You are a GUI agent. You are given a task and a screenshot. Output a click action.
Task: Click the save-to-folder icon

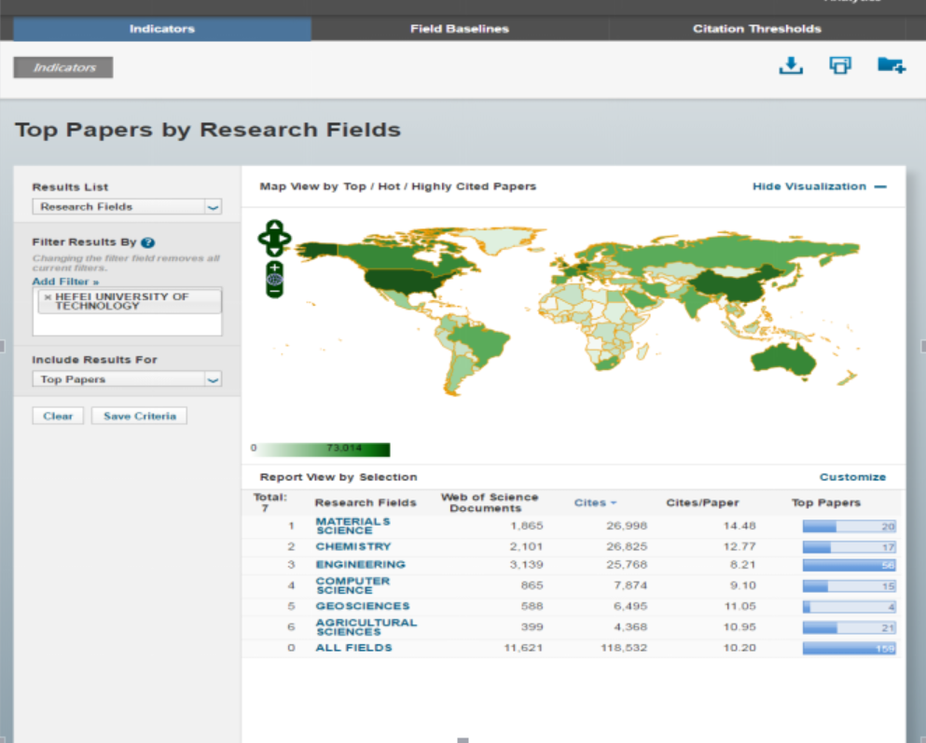click(x=891, y=66)
